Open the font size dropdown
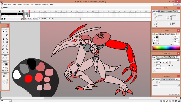This screenshot has width=181, height=102. coord(160,63)
